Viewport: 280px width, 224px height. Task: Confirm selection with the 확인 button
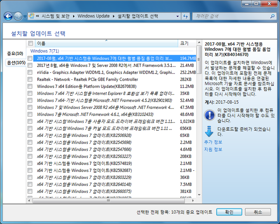click(229, 212)
